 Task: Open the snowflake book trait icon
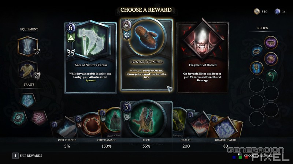coord(19,118)
